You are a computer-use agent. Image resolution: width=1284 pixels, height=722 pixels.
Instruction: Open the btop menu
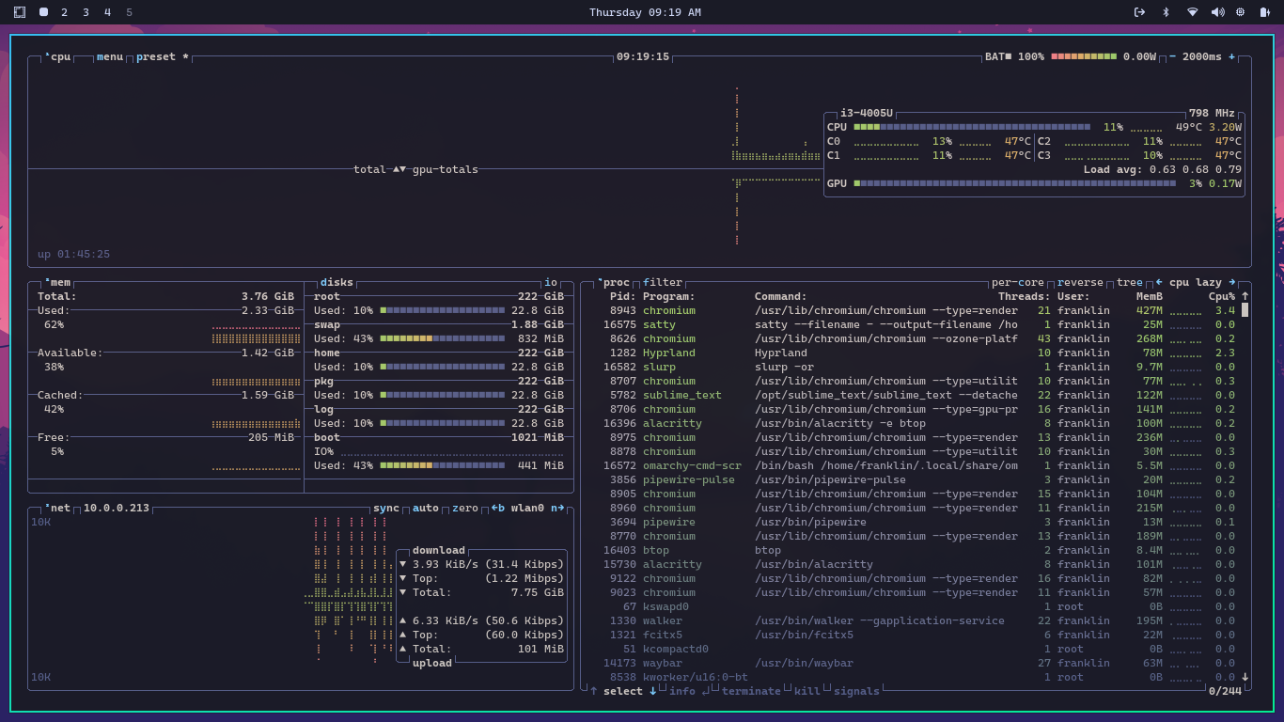pyautogui.click(x=110, y=56)
